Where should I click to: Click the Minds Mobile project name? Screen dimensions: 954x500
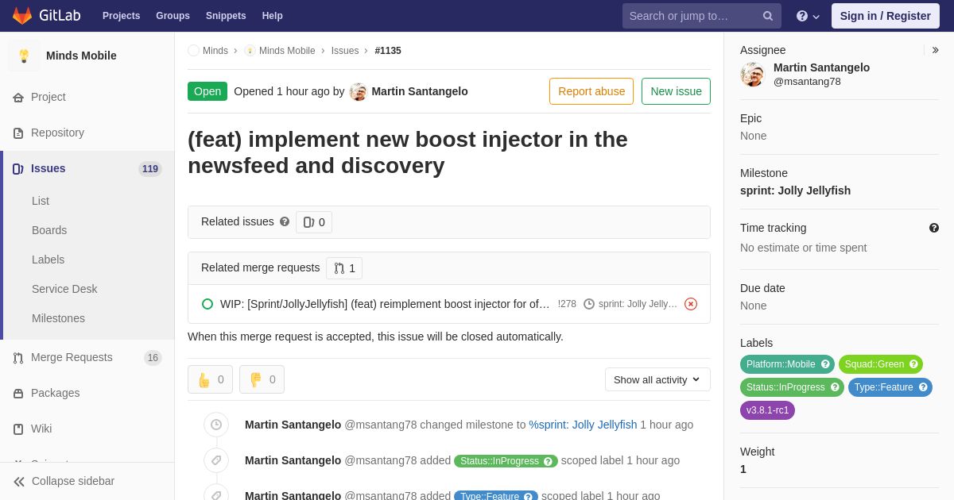point(81,56)
